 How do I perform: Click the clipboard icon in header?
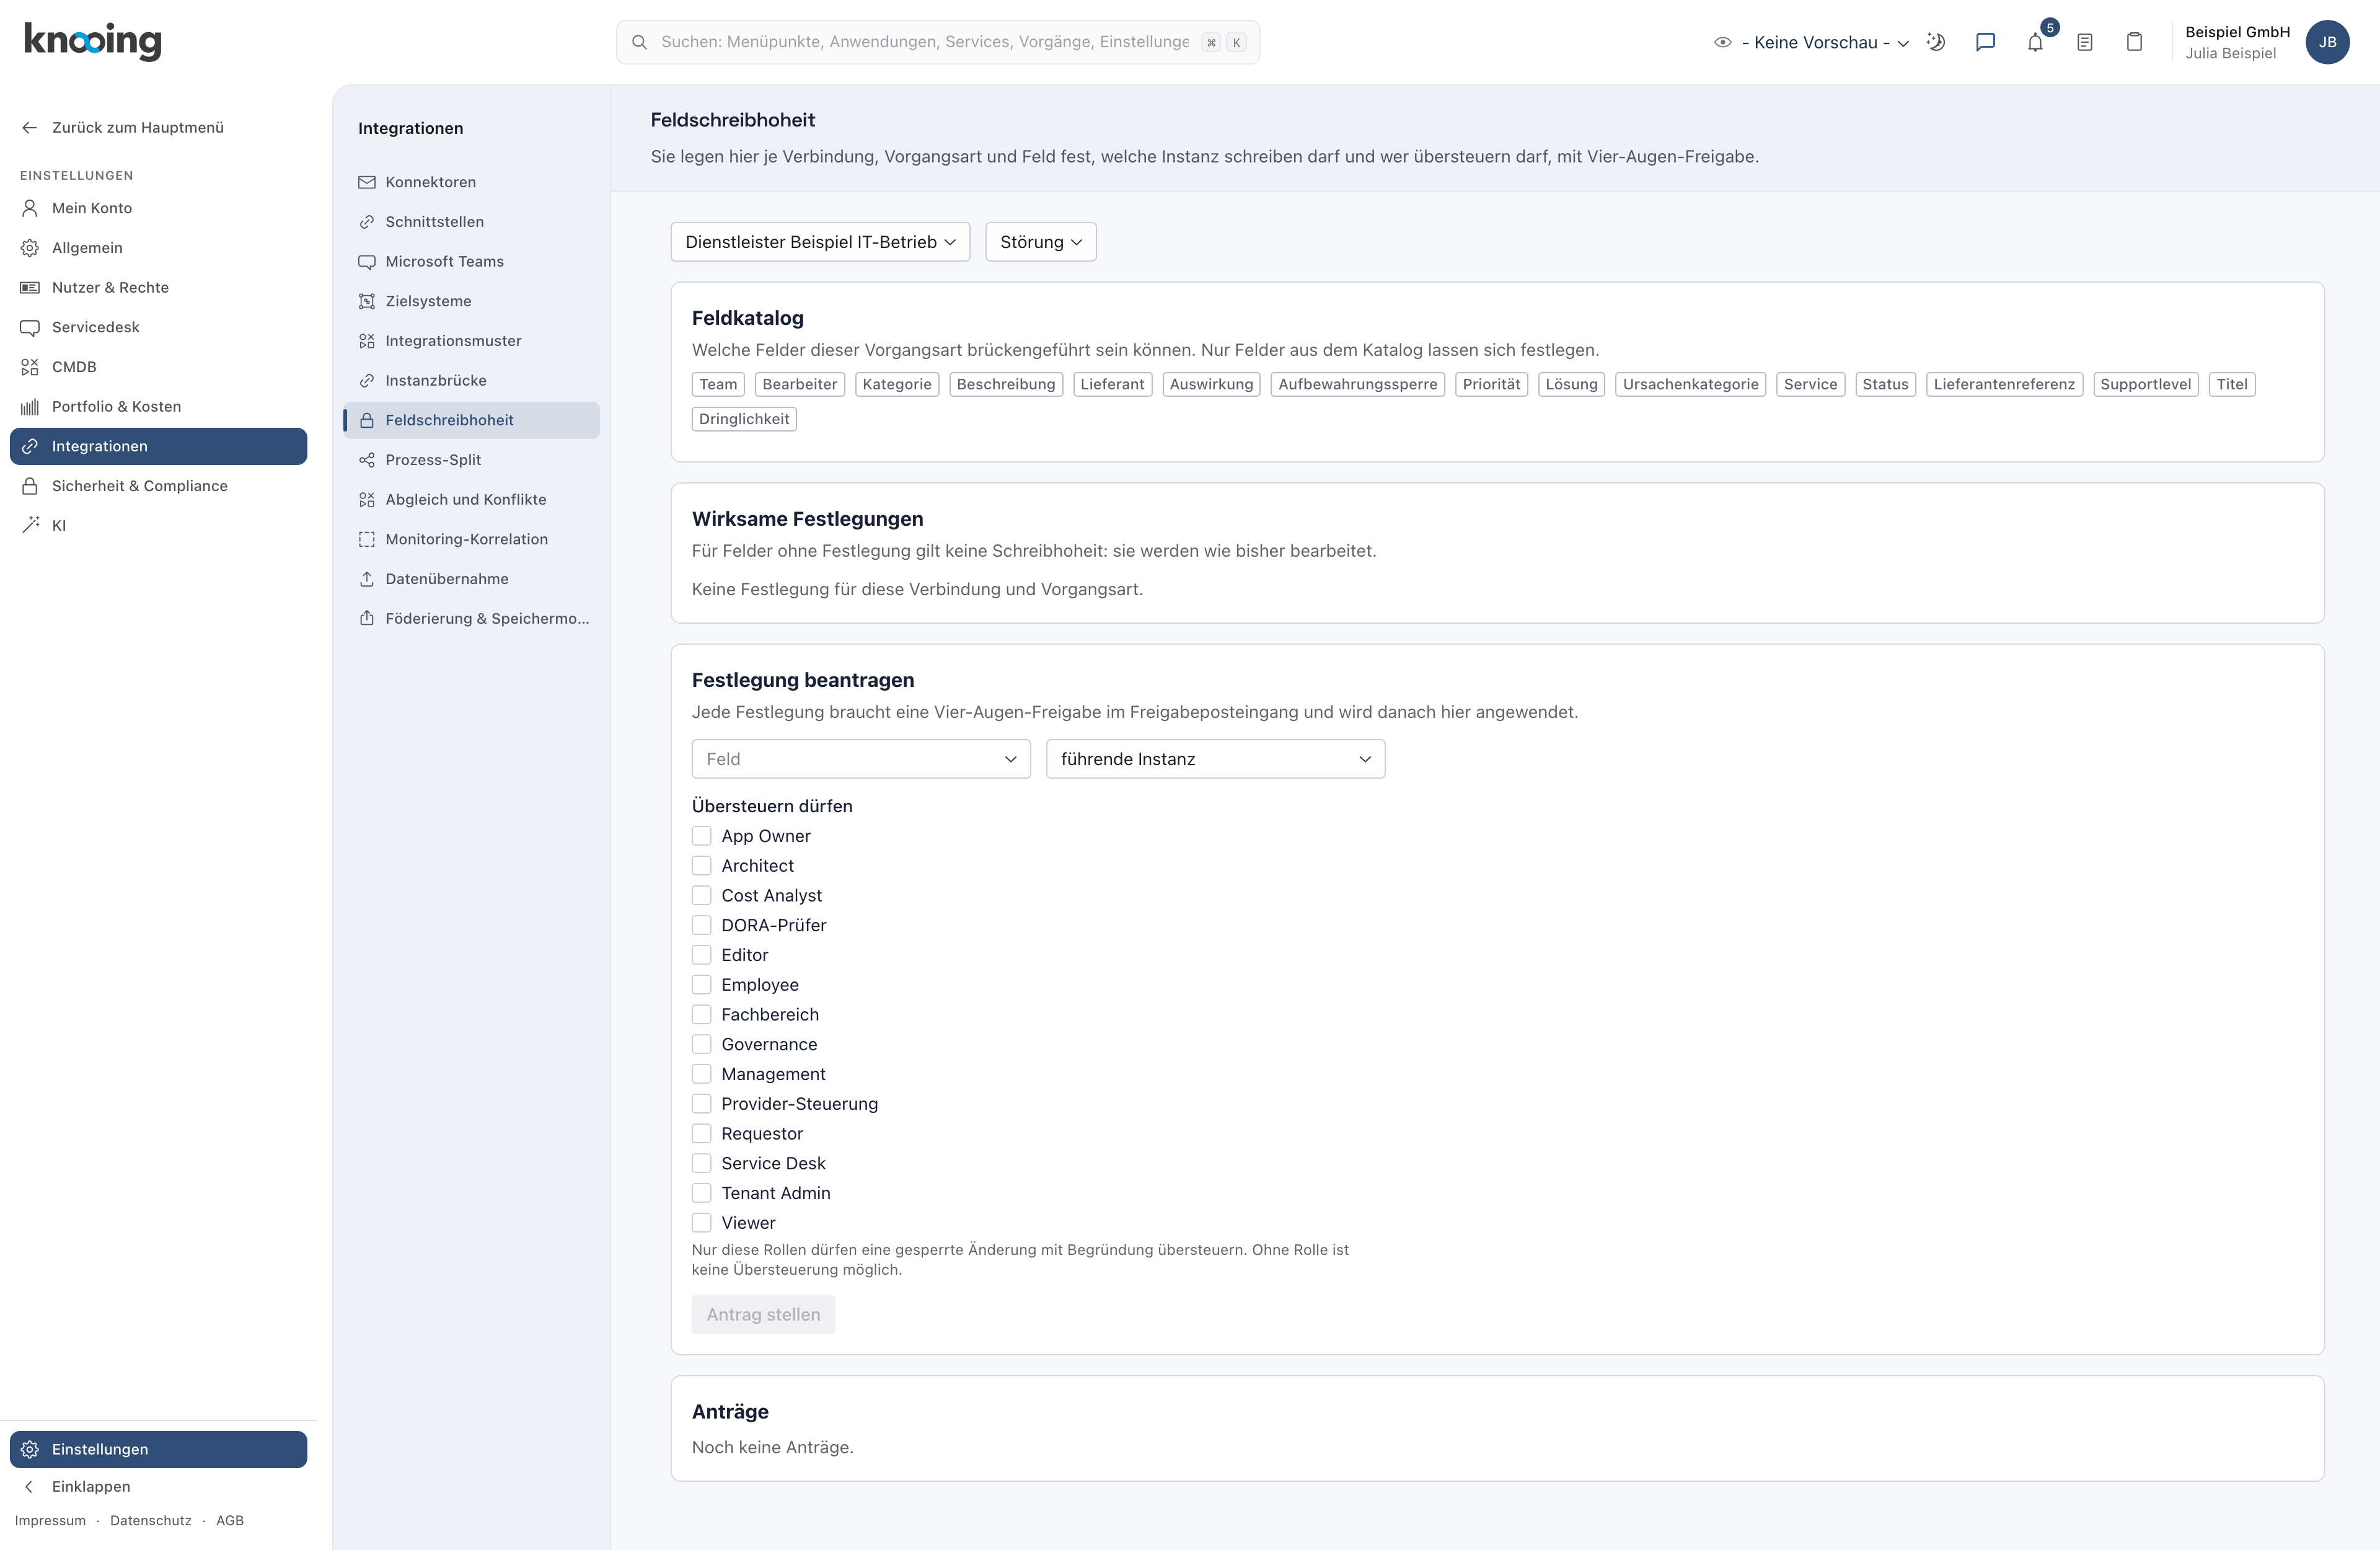coord(2134,42)
